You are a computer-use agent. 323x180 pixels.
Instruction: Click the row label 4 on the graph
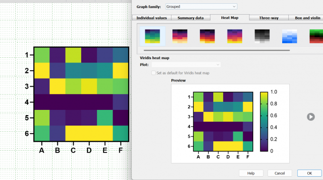(x=27, y=102)
